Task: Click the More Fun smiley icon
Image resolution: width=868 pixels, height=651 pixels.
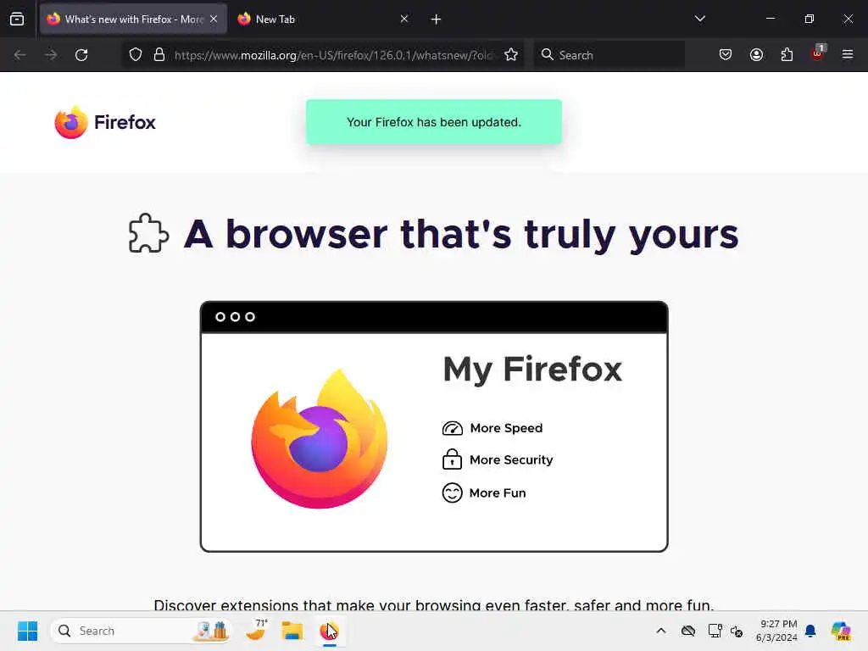Action: 453,492
